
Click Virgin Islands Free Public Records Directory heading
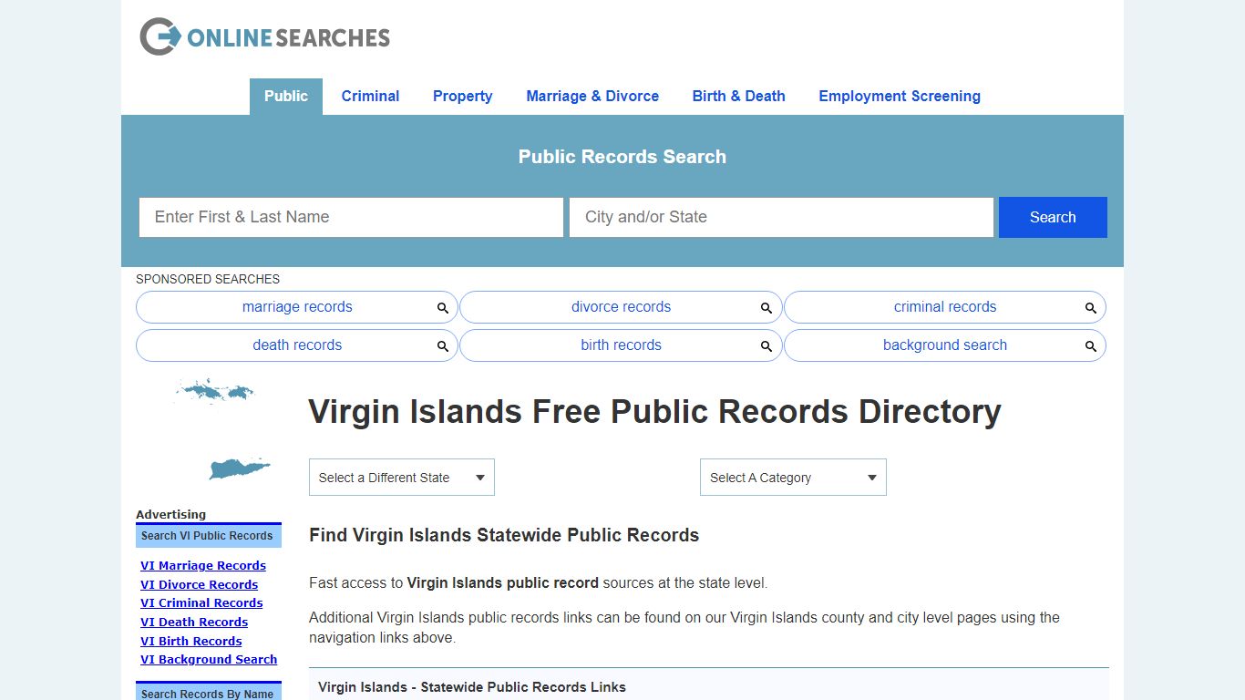pos(654,412)
